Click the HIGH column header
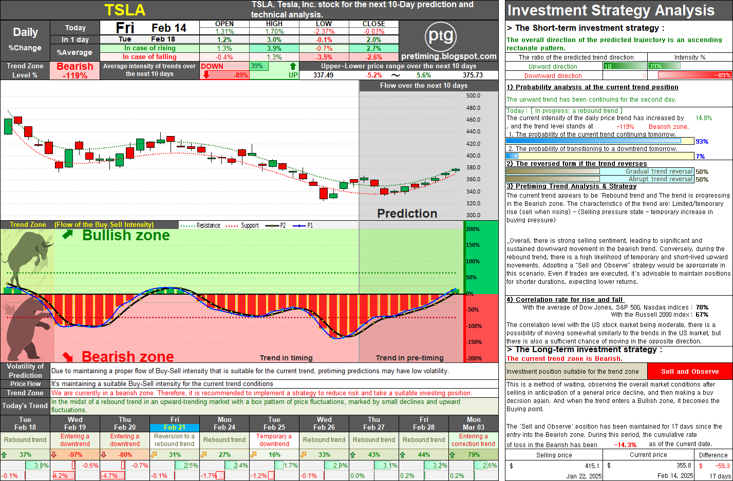 (x=274, y=24)
